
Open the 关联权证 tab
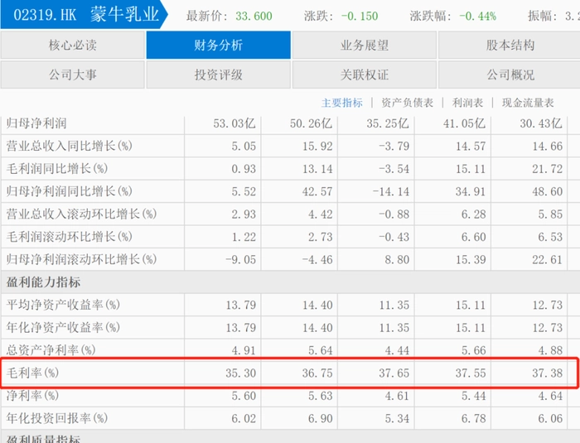pos(365,75)
